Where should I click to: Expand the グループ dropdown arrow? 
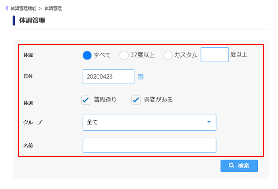[x=209, y=122]
